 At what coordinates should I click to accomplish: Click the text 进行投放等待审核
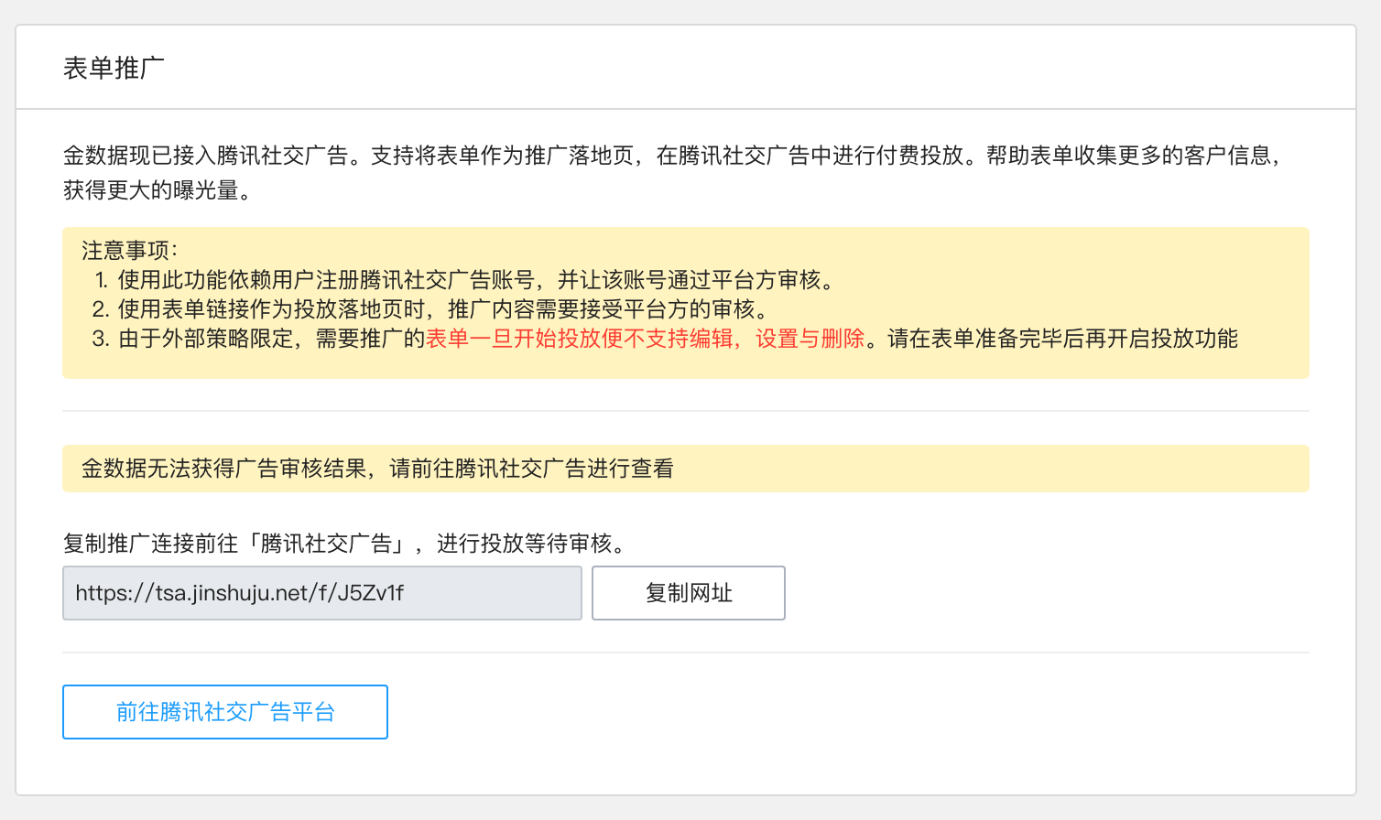point(531,544)
